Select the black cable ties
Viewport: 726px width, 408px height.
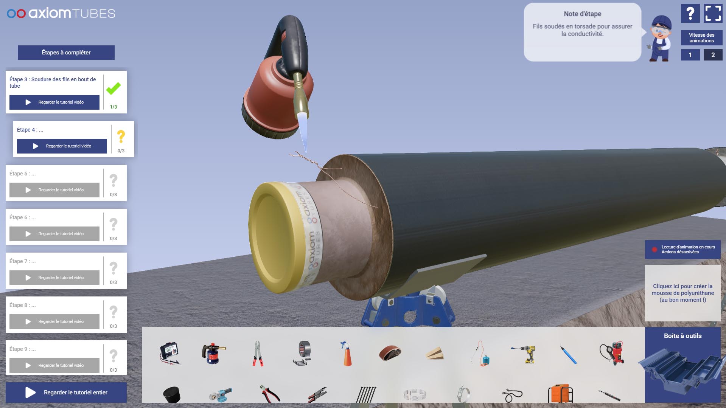366,395
